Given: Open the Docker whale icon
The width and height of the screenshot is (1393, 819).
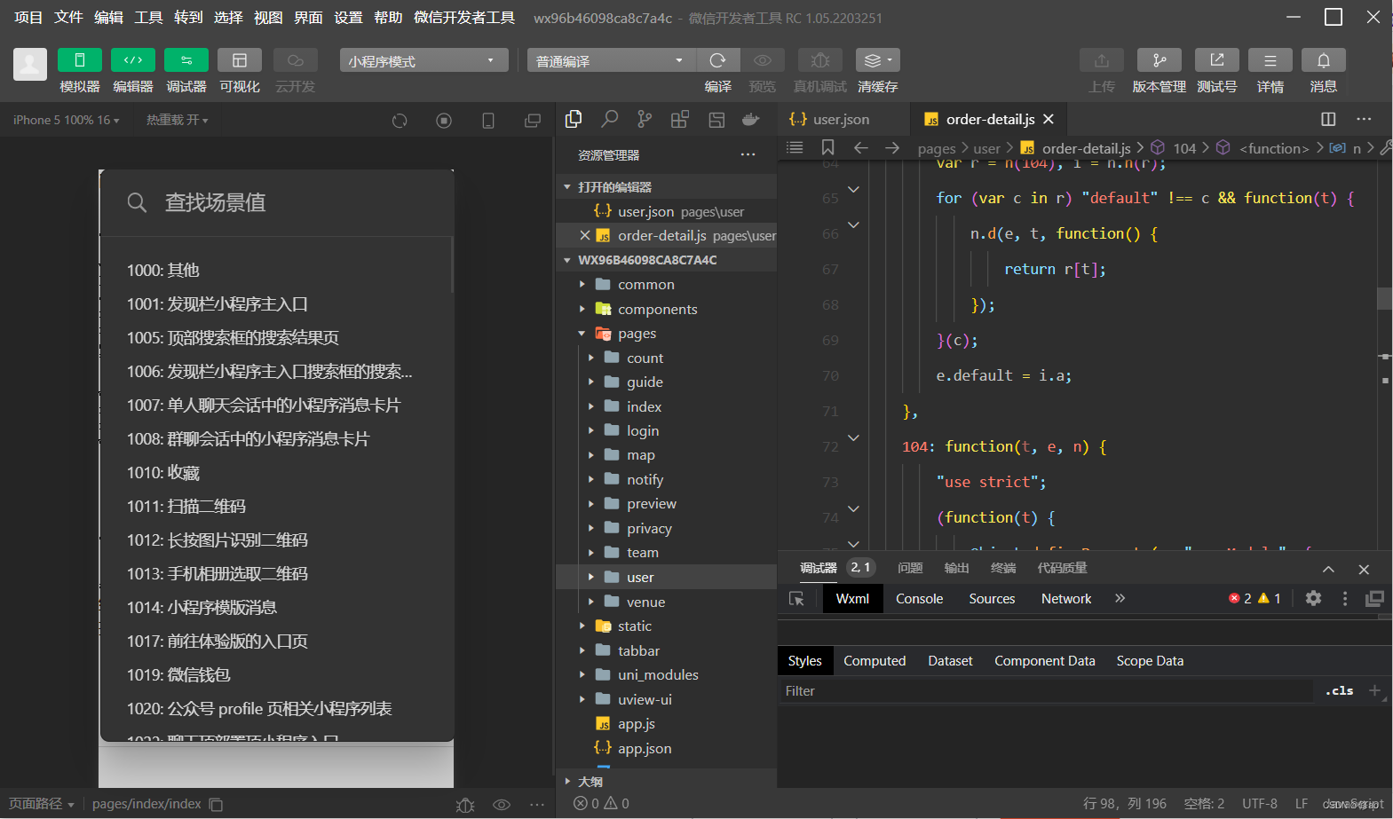Looking at the screenshot, I should click(x=751, y=119).
